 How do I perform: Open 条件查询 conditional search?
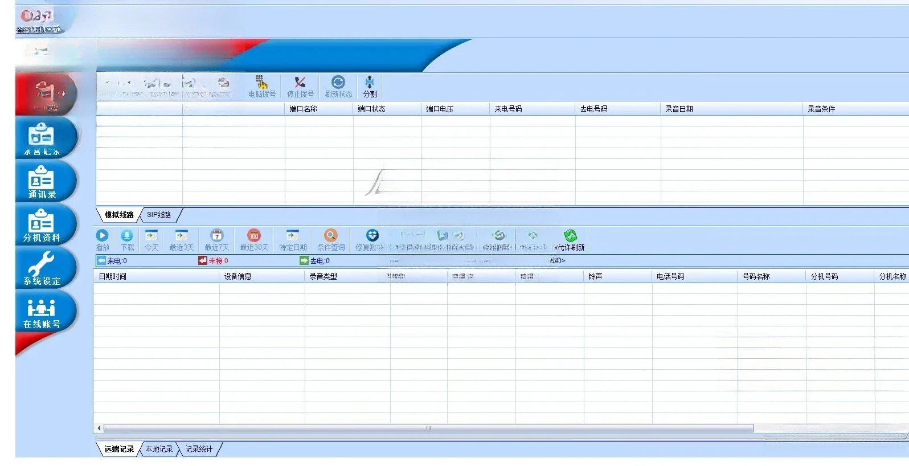pos(331,240)
